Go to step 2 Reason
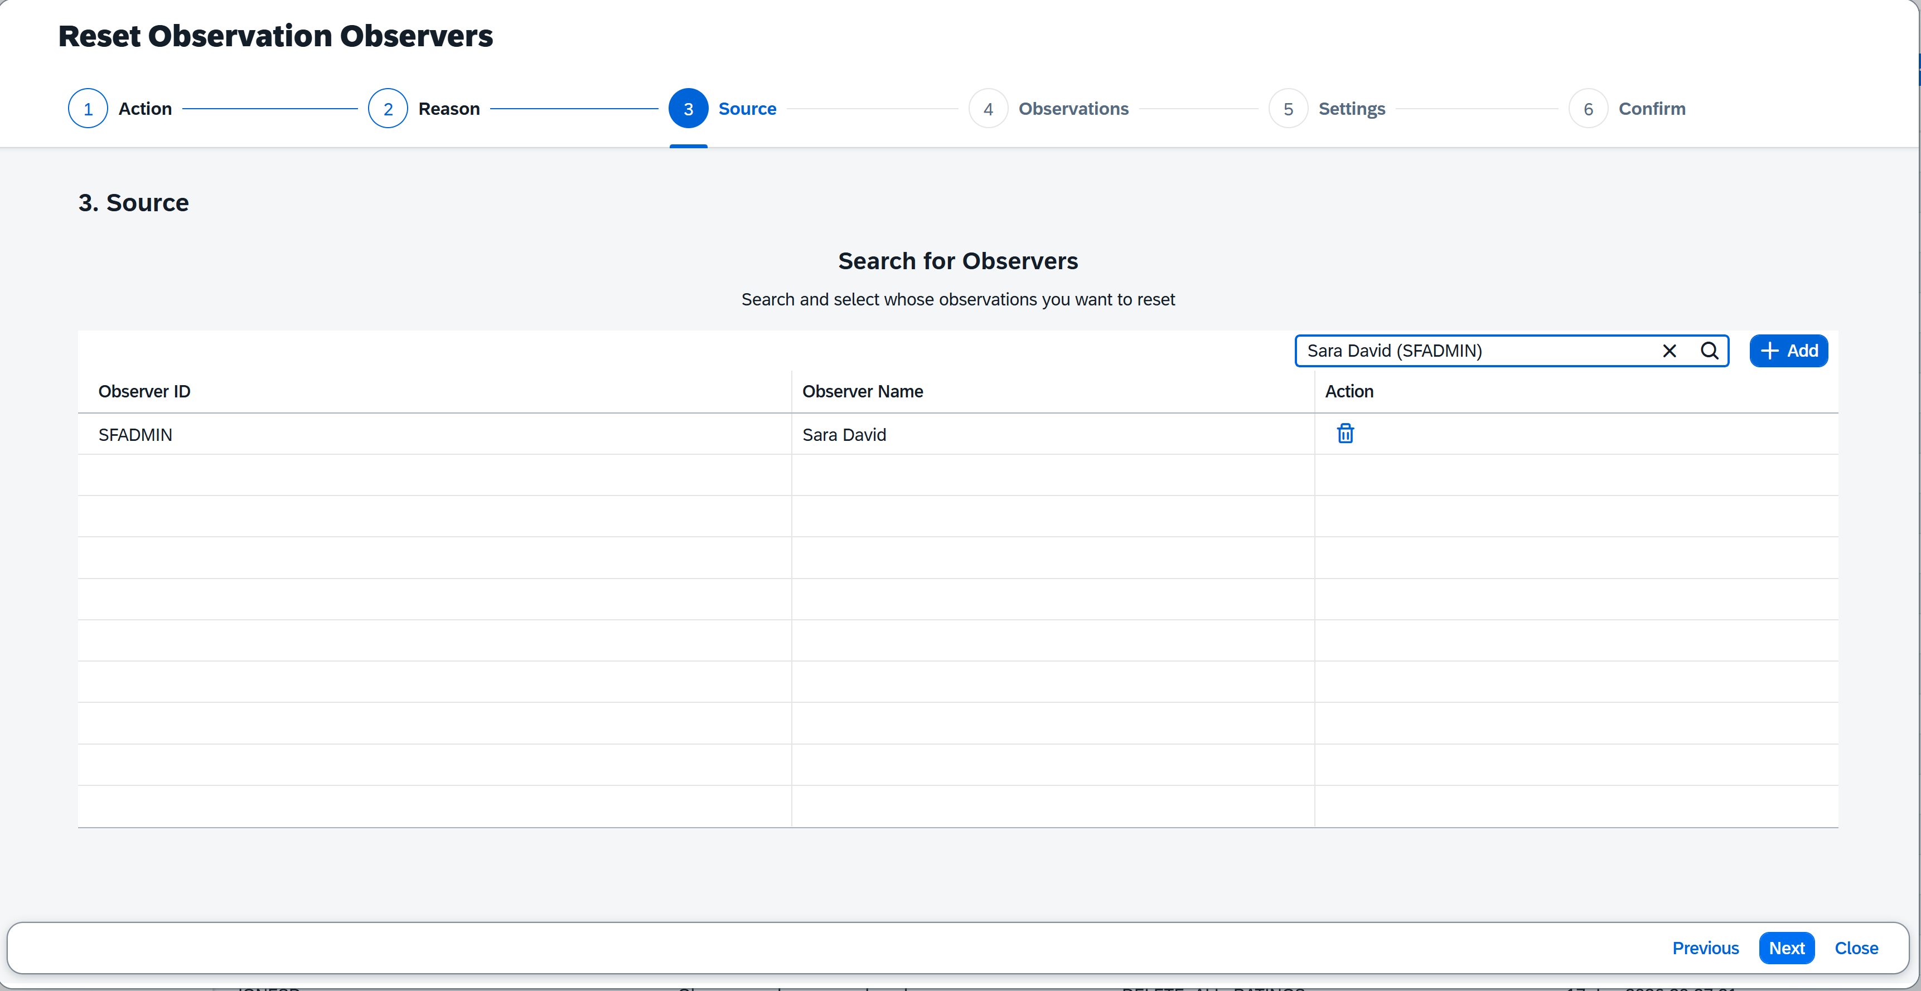The height and width of the screenshot is (991, 1921). [388, 109]
